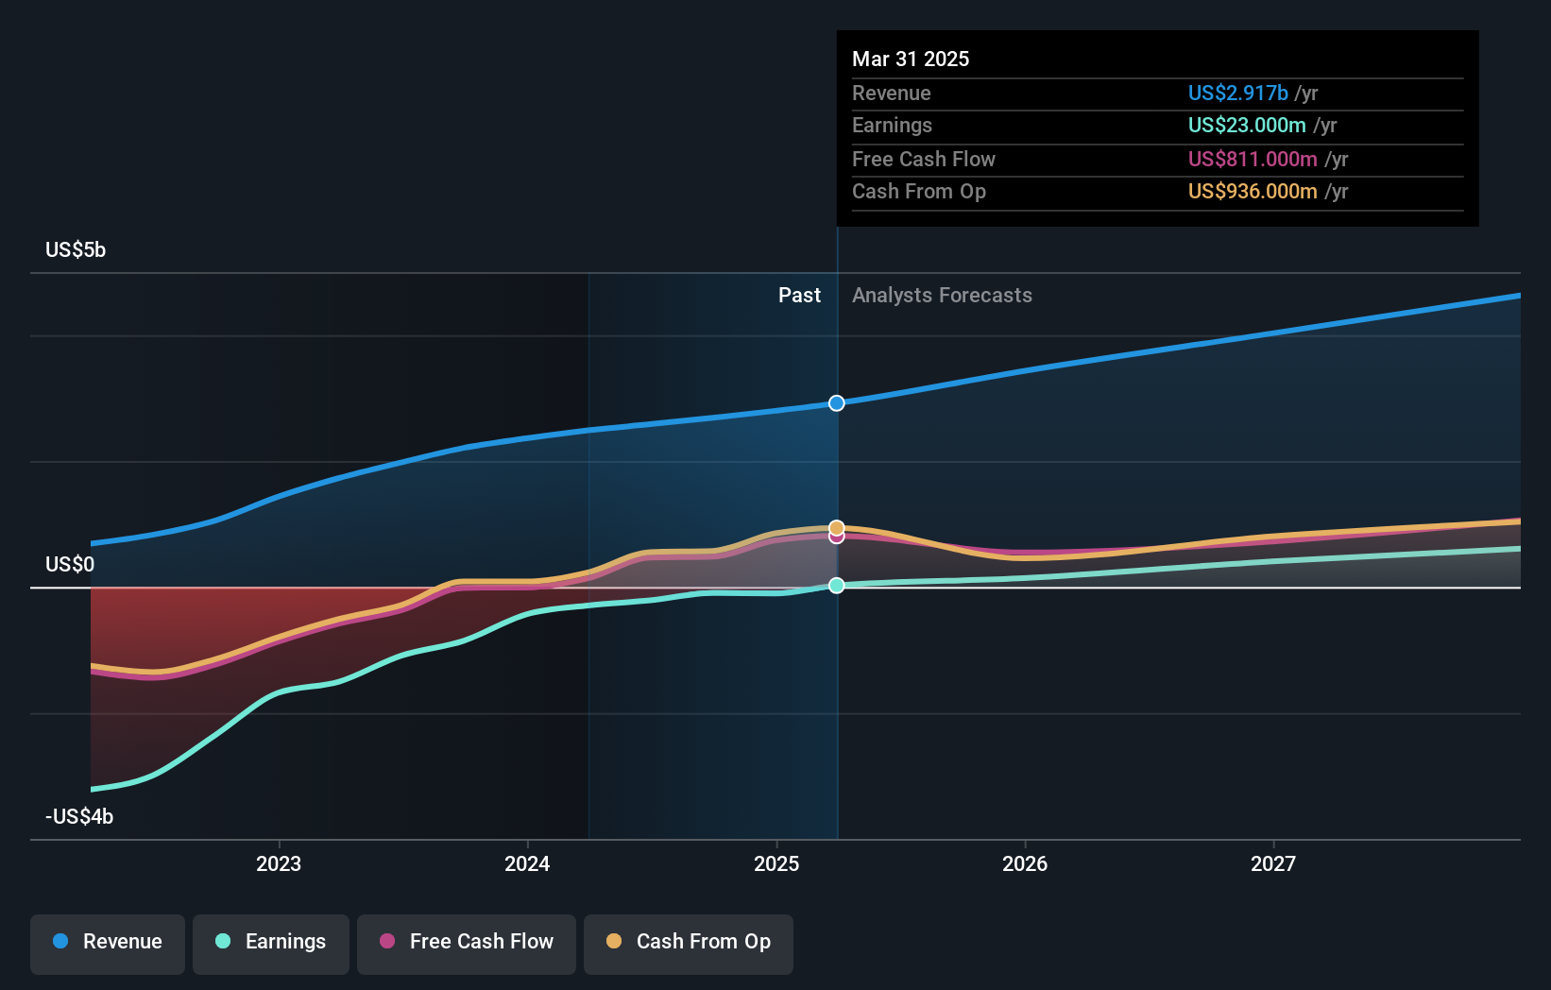Click the US$936.000m cash from op value
This screenshot has width=1551, height=990.
tap(1253, 191)
